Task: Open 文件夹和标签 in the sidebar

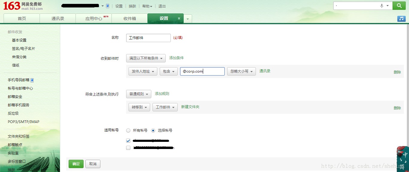Action: pyautogui.click(x=19, y=136)
